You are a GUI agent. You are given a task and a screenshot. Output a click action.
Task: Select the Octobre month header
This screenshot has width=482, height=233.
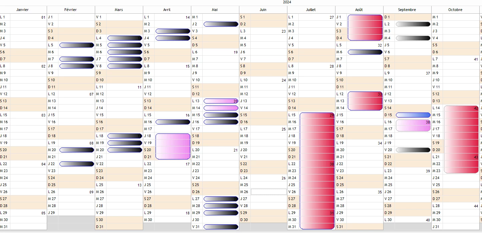coord(455,10)
